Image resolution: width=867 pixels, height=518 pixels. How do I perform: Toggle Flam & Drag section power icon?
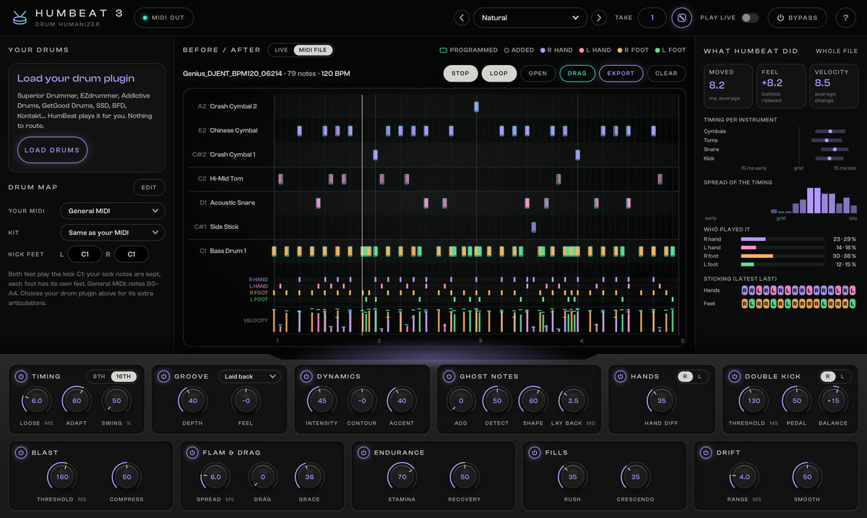click(x=192, y=452)
